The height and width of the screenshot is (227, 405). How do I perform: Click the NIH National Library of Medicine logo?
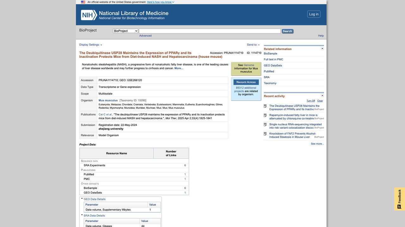pyautogui.click(x=125, y=15)
